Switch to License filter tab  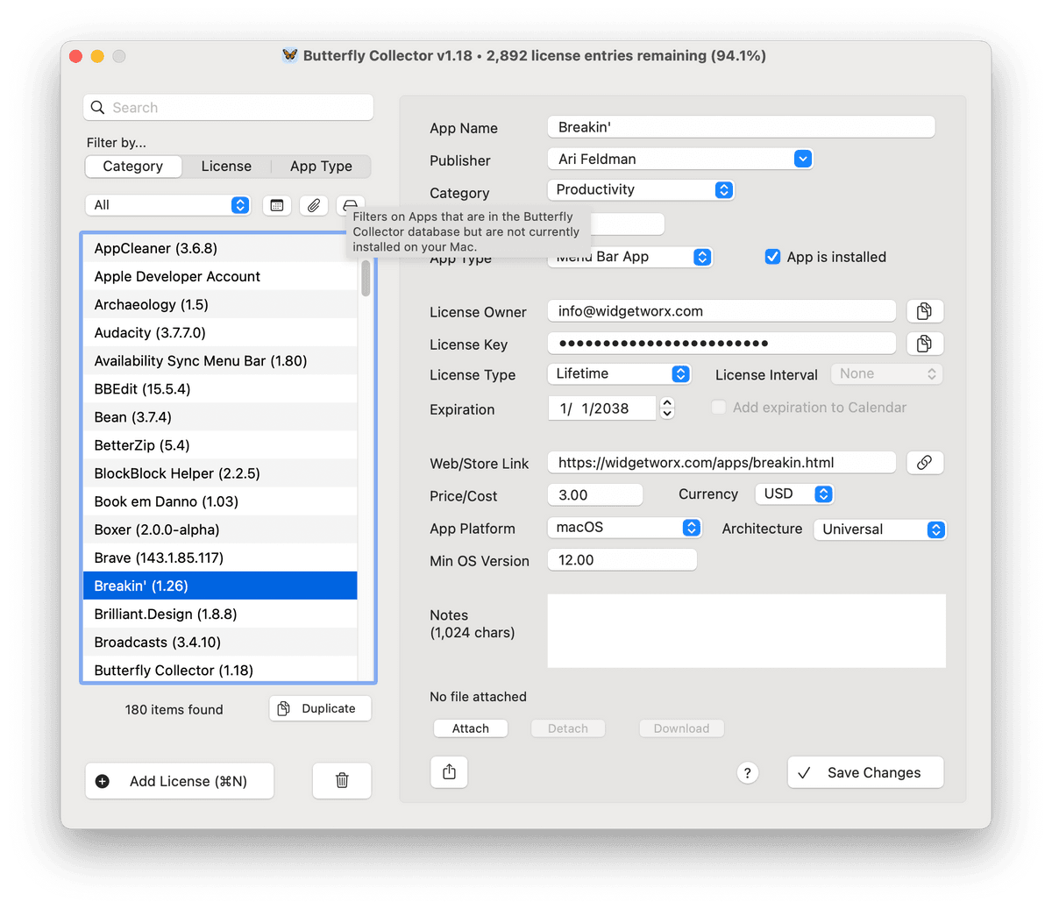tap(226, 167)
